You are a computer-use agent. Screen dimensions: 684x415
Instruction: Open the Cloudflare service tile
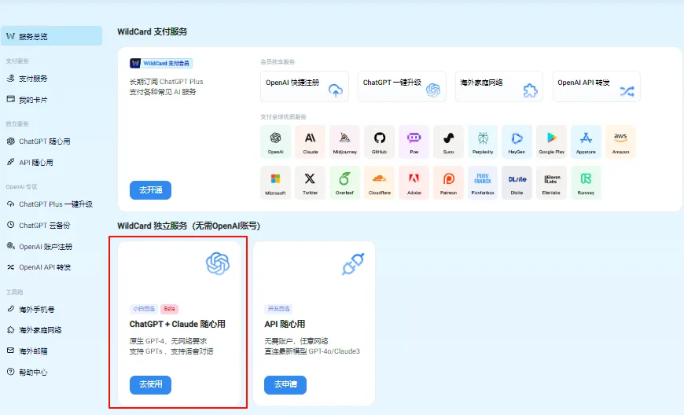[379, 182]
